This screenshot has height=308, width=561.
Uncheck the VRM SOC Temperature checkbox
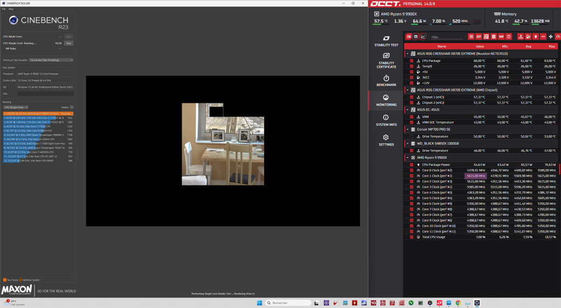click(411, 122)
